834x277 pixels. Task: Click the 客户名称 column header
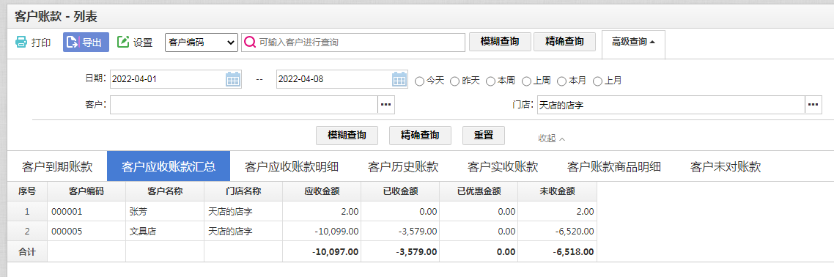pyautogui.click(x=165, y=191)
